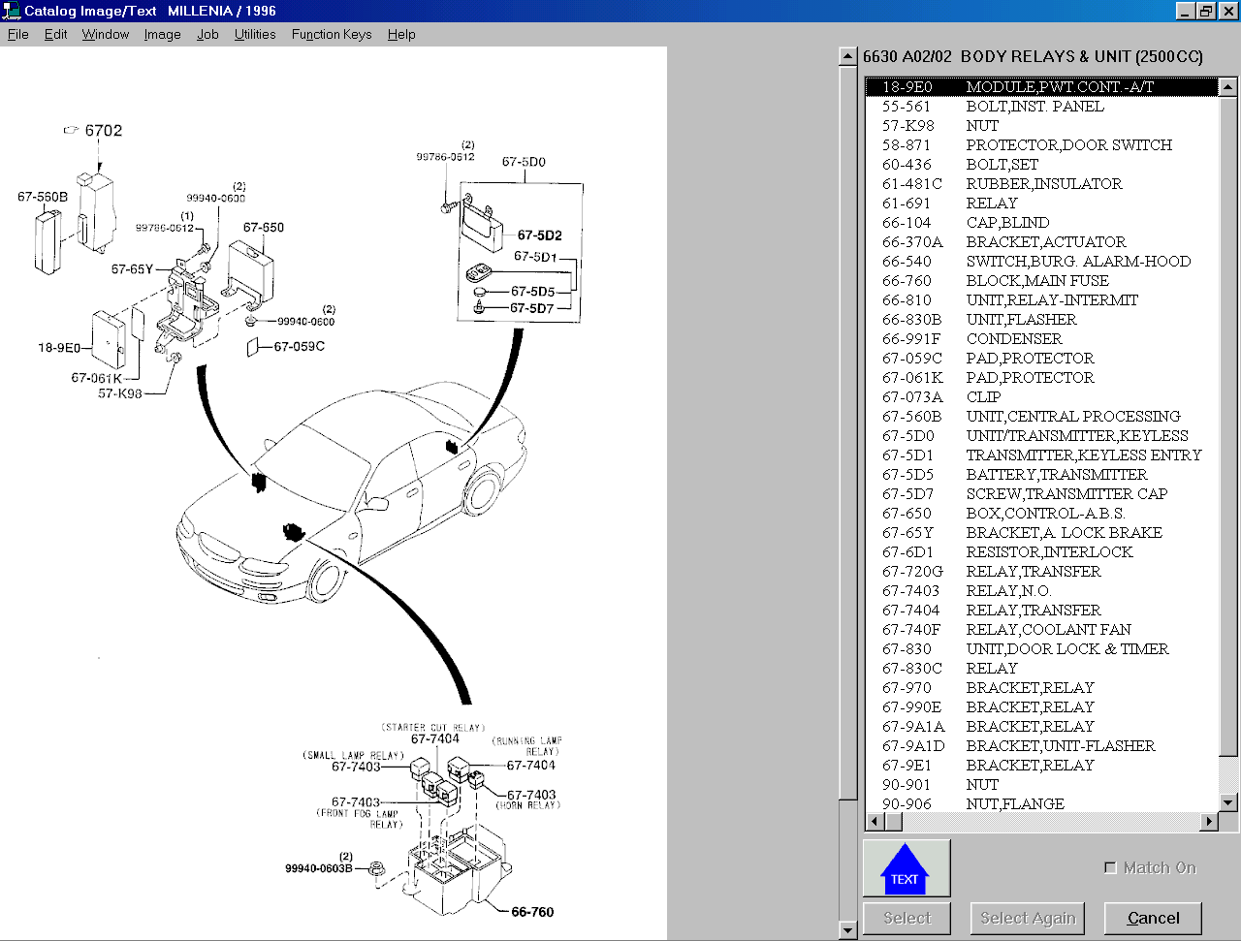Select 67-5D0 UNIT/TRANSMITTER,KEYLESS row
The image size is (1241, 941).
coord(1041,435)
